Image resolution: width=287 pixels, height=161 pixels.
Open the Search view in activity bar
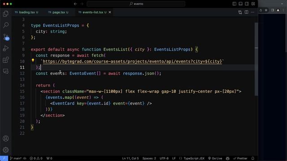[6, 25]
